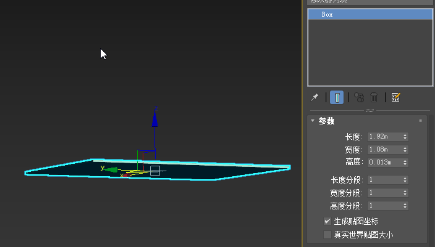The width and height of the screenshot is (435, 247).
Task: Click the 宽度分段 spinner arrows
Action: tap(405, 193)
